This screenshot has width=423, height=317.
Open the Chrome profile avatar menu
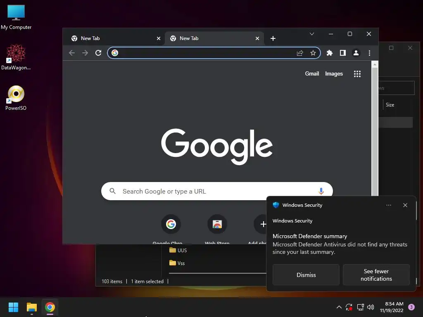coord(356,53)
